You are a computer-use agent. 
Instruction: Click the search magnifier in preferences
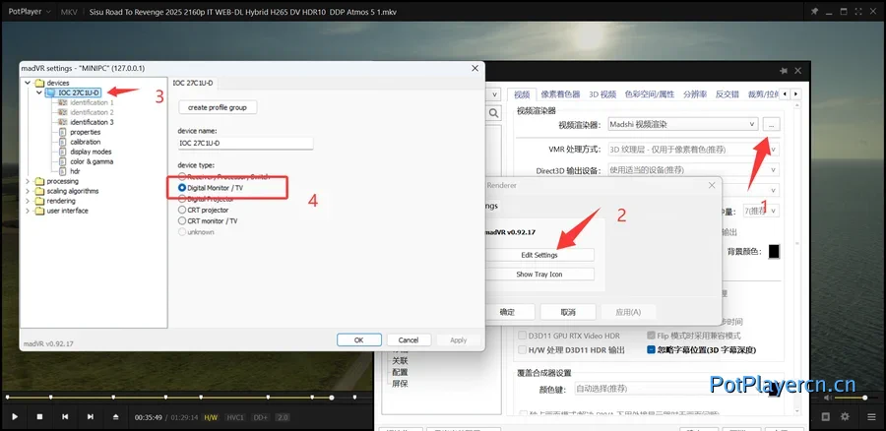coord(494,113)
